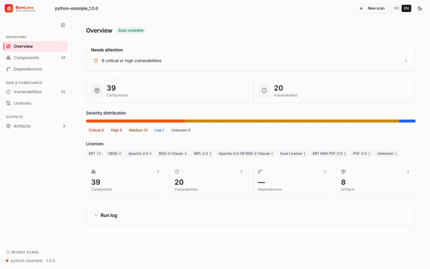Click the BomLens logo icon
This screenshot has height=269, width=430.
point(9,8)
